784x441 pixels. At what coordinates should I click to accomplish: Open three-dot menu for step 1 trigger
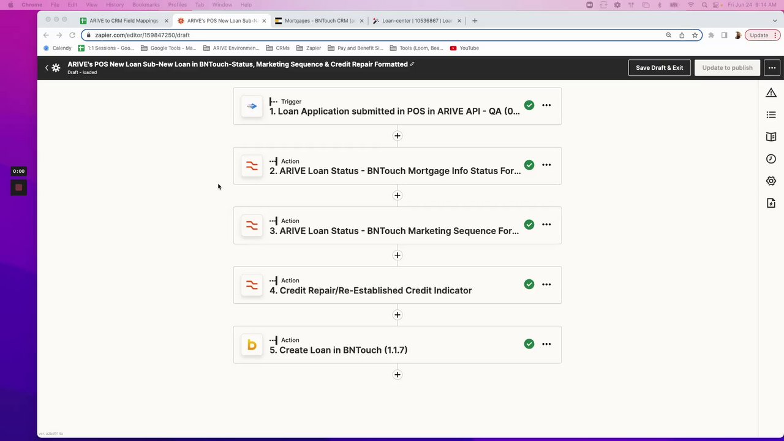click(546, 105)
